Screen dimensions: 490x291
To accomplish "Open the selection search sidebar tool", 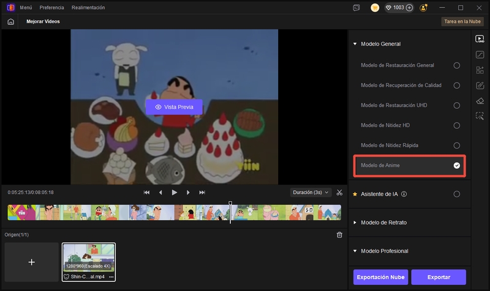I will coord(480,116).
